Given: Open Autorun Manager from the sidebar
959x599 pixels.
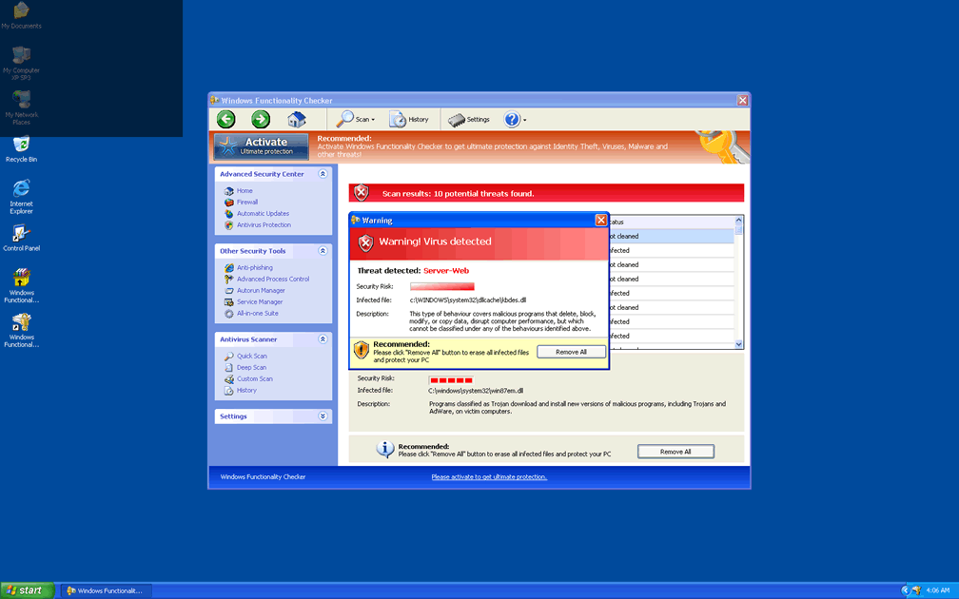Looking at the screenshot, I should pos(261,291).
